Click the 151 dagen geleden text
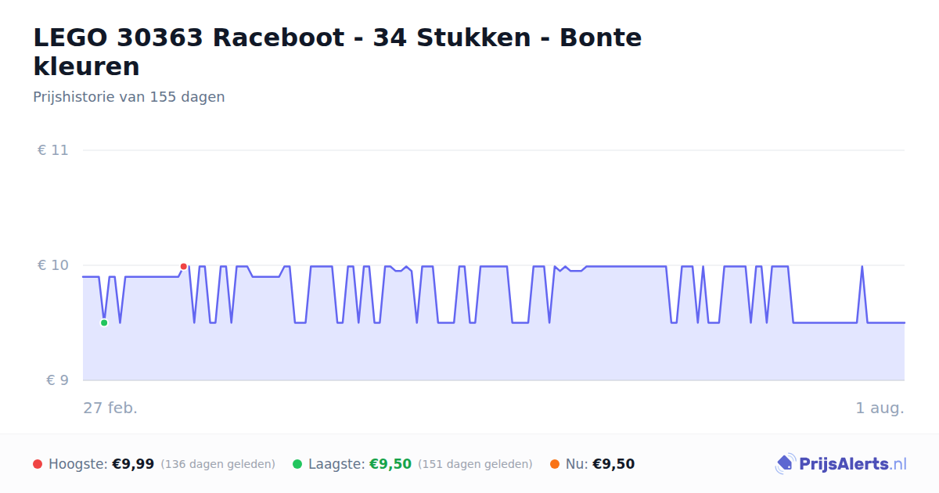 pos(476,464)
